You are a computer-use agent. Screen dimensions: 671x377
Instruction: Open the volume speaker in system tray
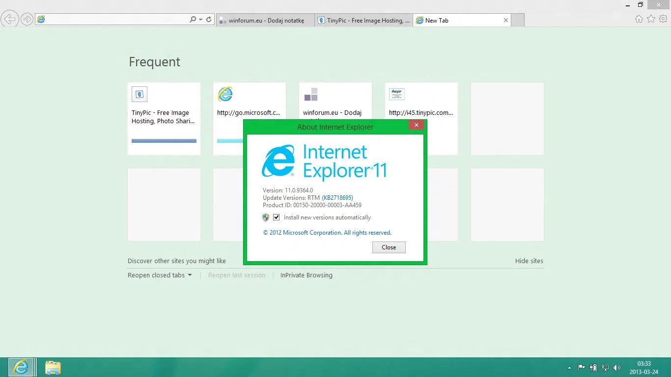pyautogui.click(x=617, y=367)
